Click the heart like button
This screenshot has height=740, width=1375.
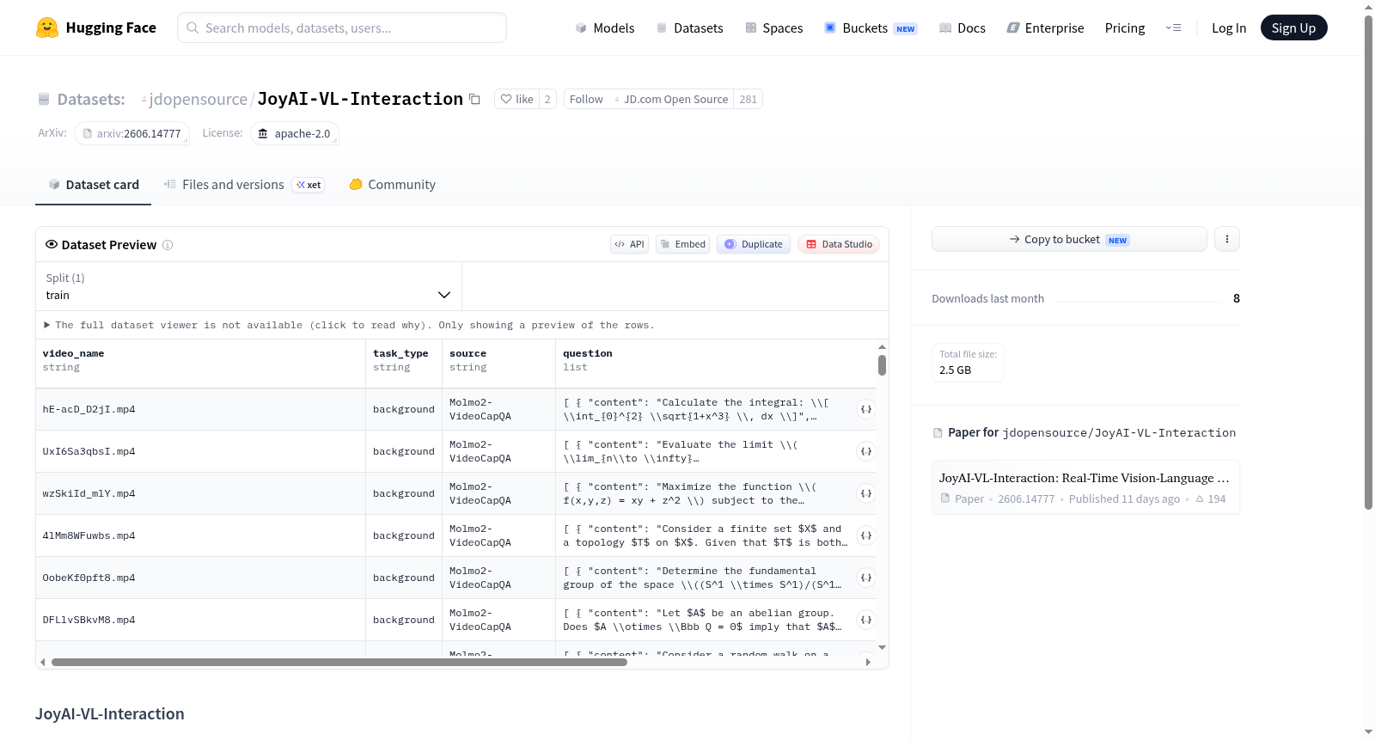click(516, 99)
